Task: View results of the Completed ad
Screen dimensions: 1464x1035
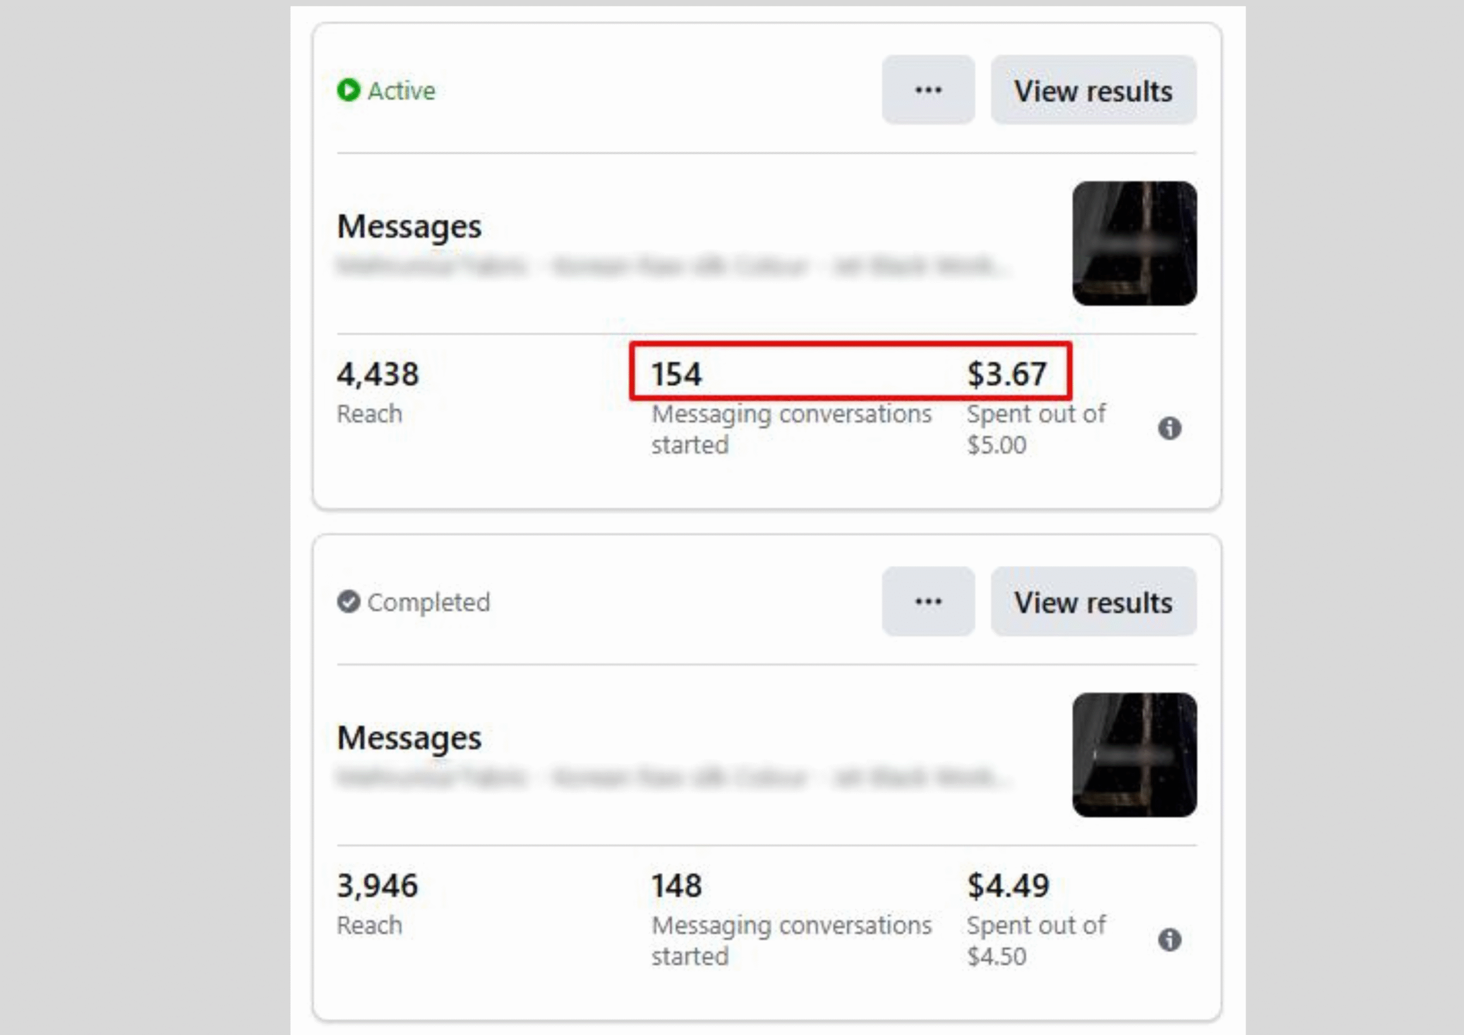Action: pos(1093,602)
